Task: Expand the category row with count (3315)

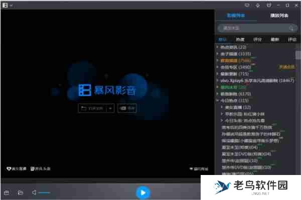Action: click(x=218, y=54)
